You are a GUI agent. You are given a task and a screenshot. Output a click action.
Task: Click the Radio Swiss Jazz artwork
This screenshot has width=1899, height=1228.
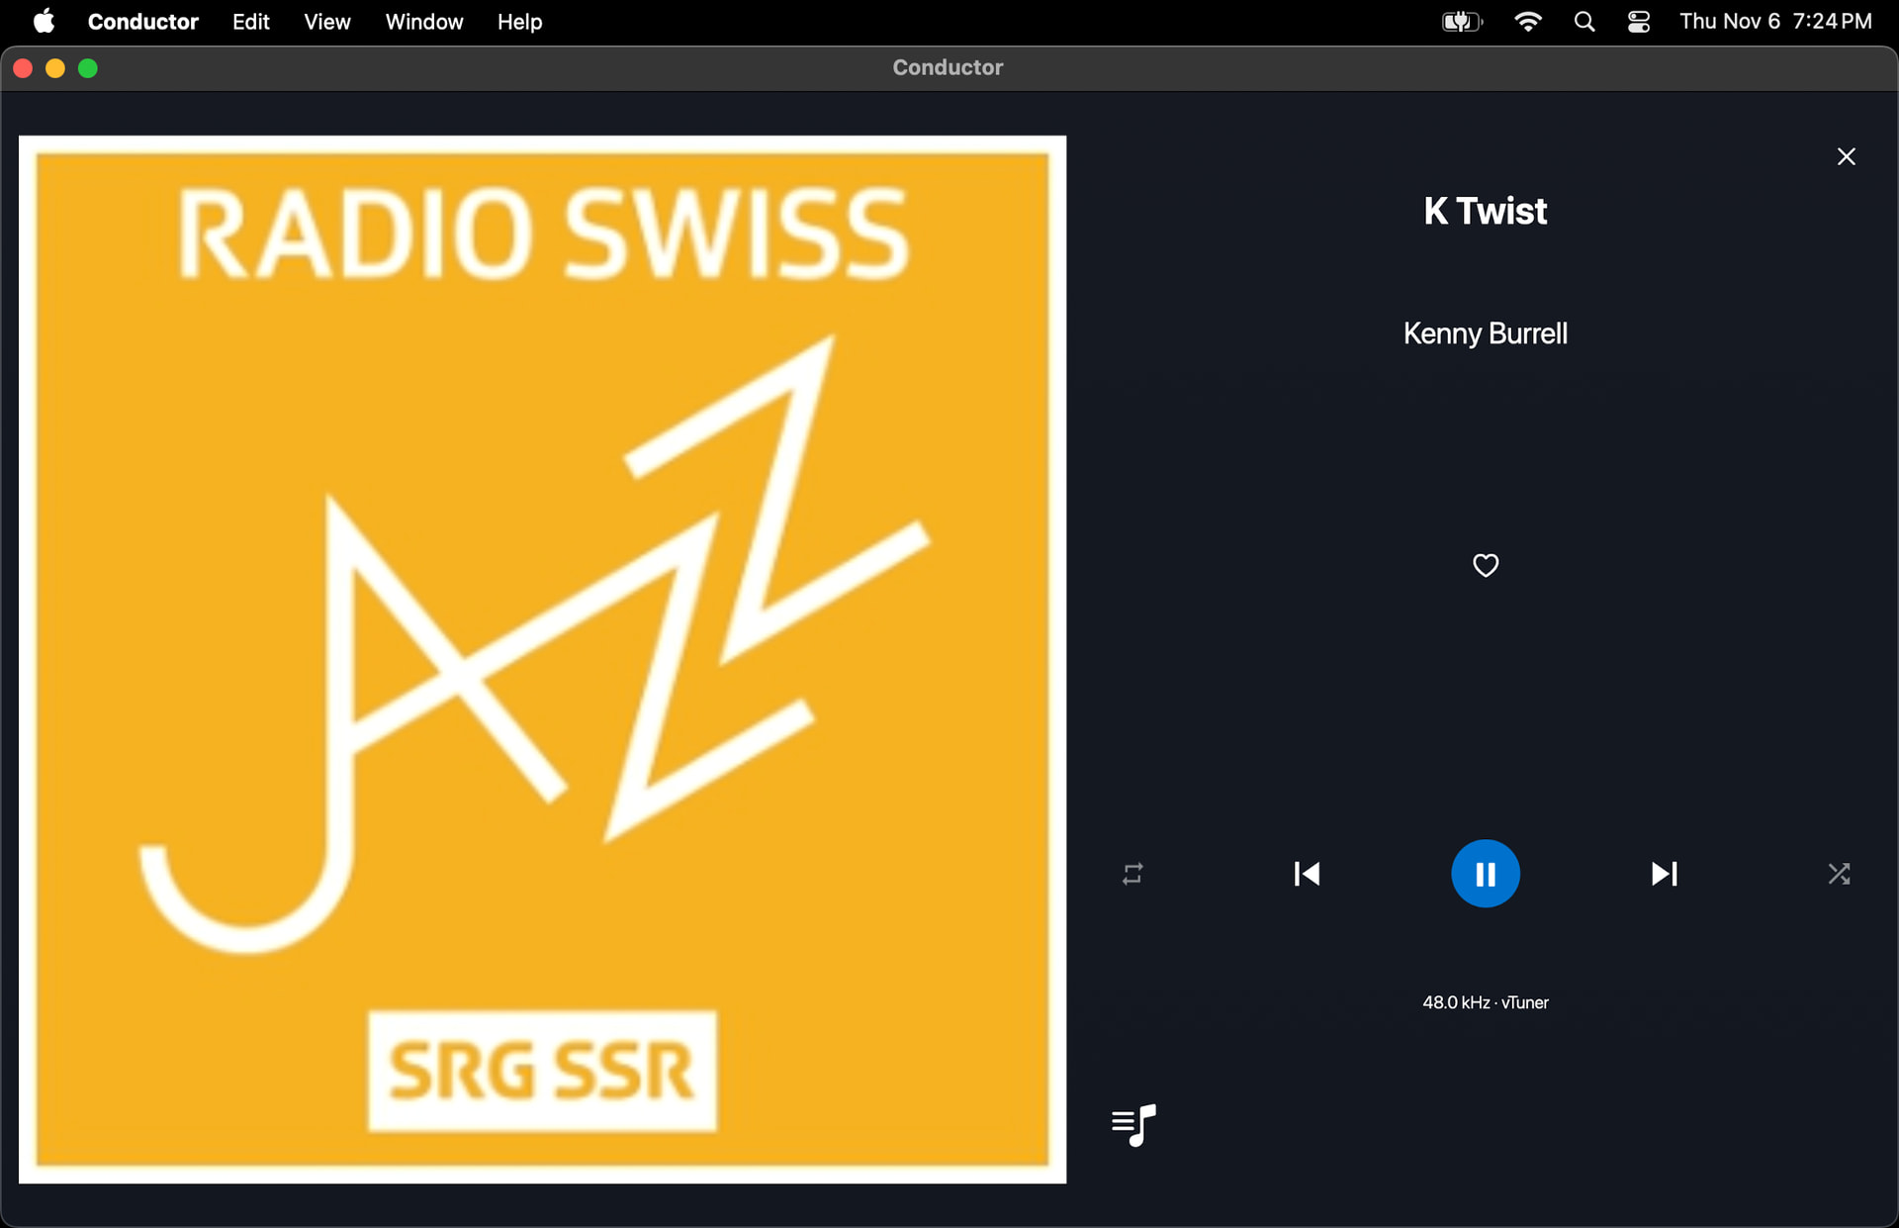[542, 659]
